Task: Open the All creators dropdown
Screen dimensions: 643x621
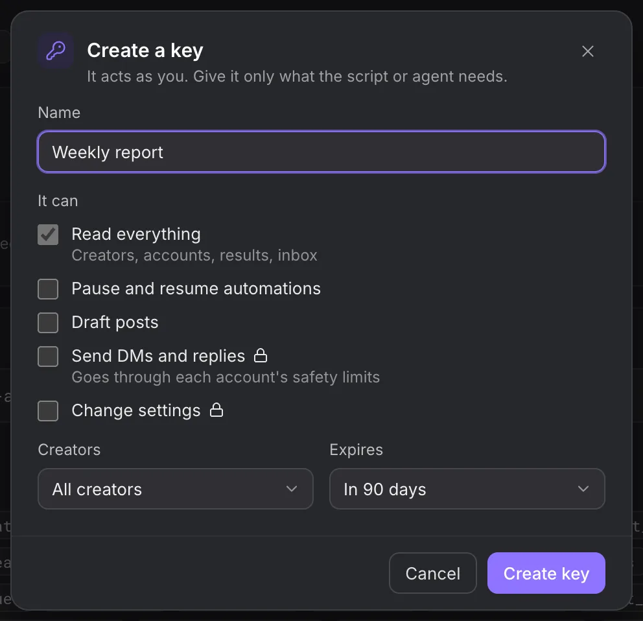Action: pyautogui.click(x=176, y=489)
